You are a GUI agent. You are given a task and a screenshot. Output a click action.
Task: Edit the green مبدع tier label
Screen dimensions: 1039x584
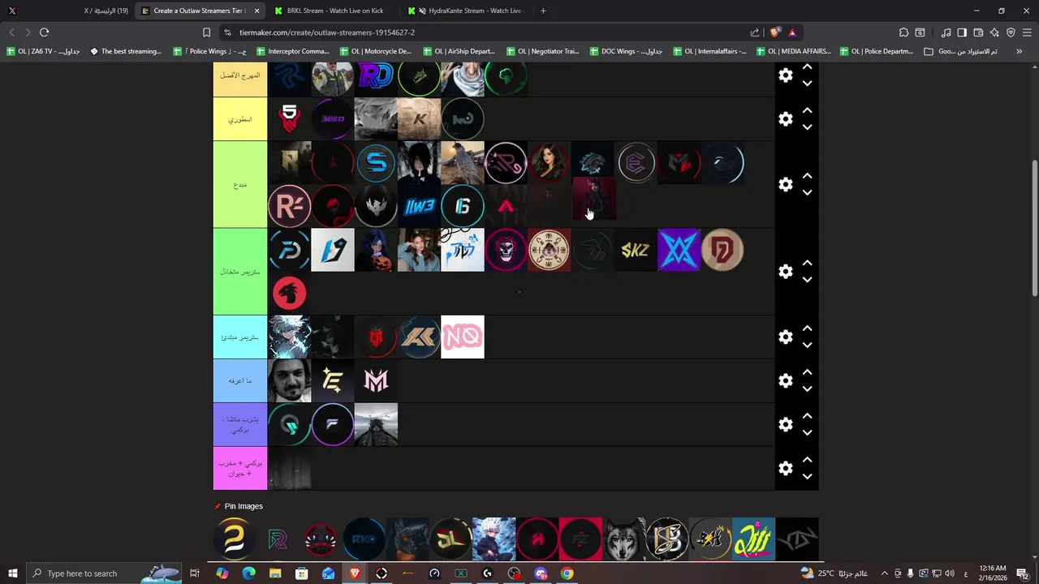(240, 185)
